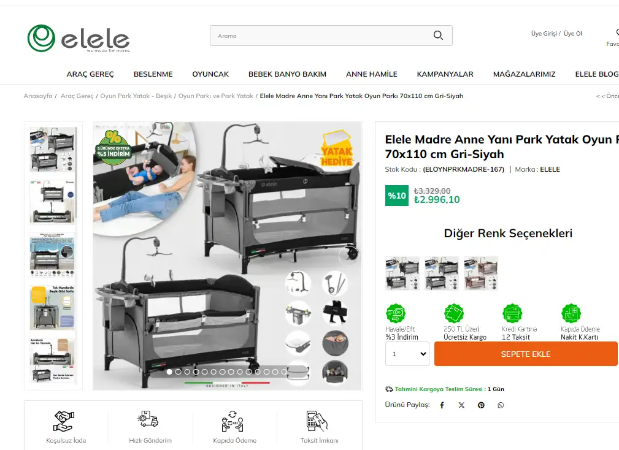Open the BEBEK BANYO BAKIM menu

pos(287,74)
